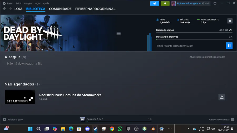
Task: Open Discord from the taskbar
Action: [87, 129]
